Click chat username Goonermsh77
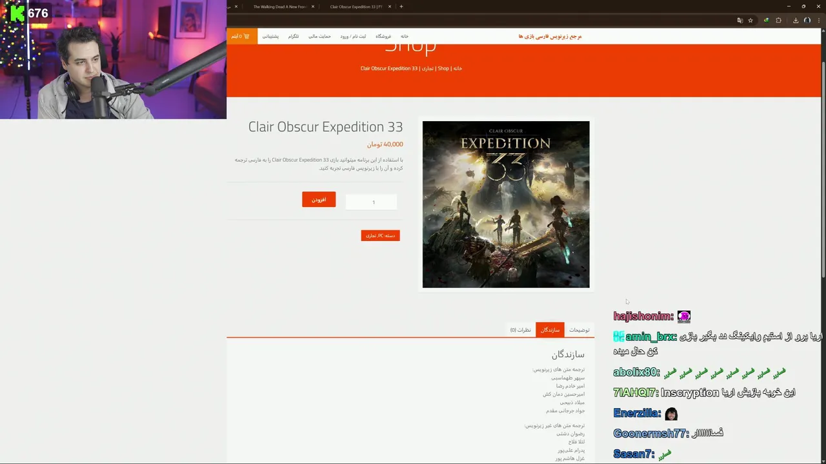This screenshot has height=464, width=826. [650, 434]
